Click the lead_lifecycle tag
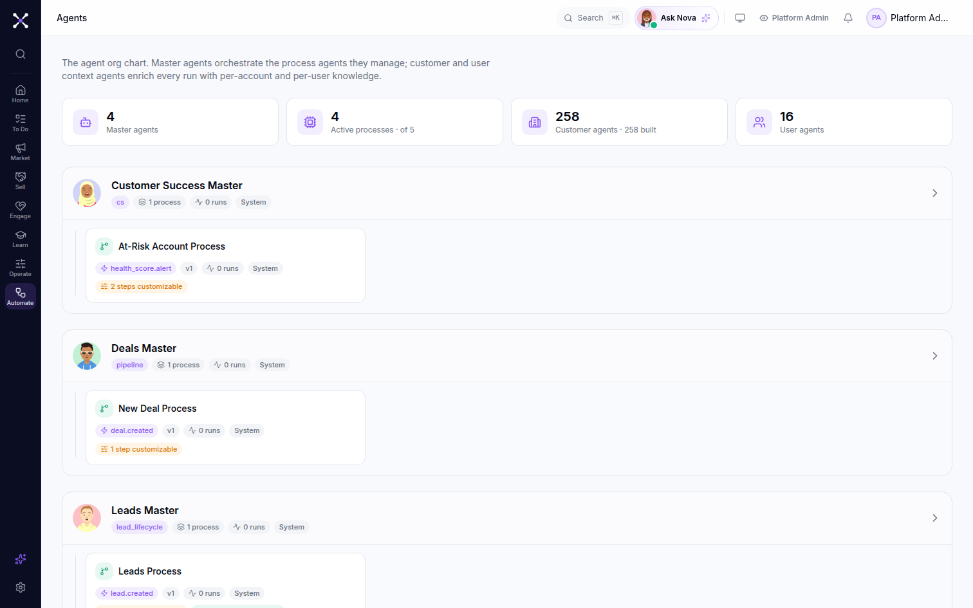 tap(140, 527)
